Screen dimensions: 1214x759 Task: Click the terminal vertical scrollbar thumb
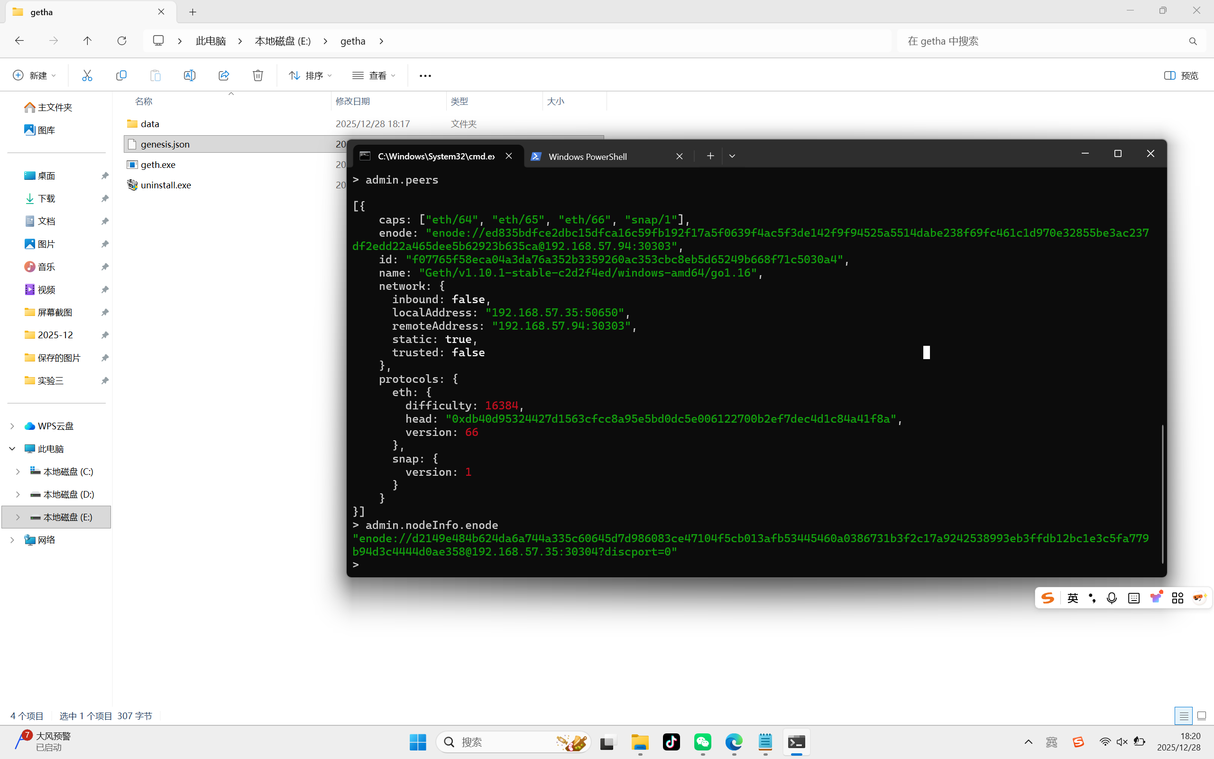pyautogui.click(x=1162, y=494)
